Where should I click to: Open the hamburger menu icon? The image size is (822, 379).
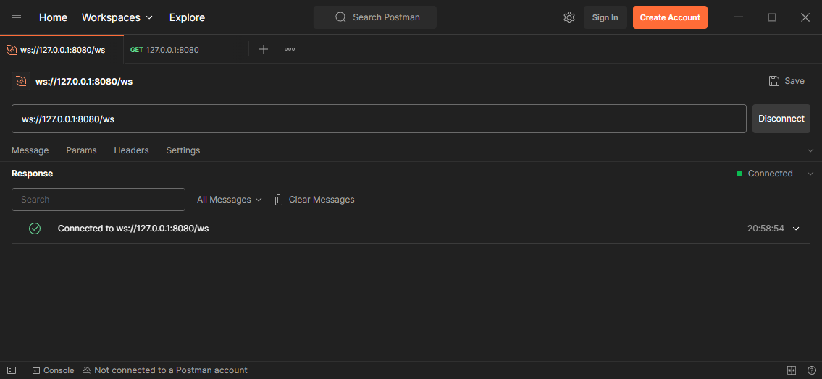tap(17, 17)
